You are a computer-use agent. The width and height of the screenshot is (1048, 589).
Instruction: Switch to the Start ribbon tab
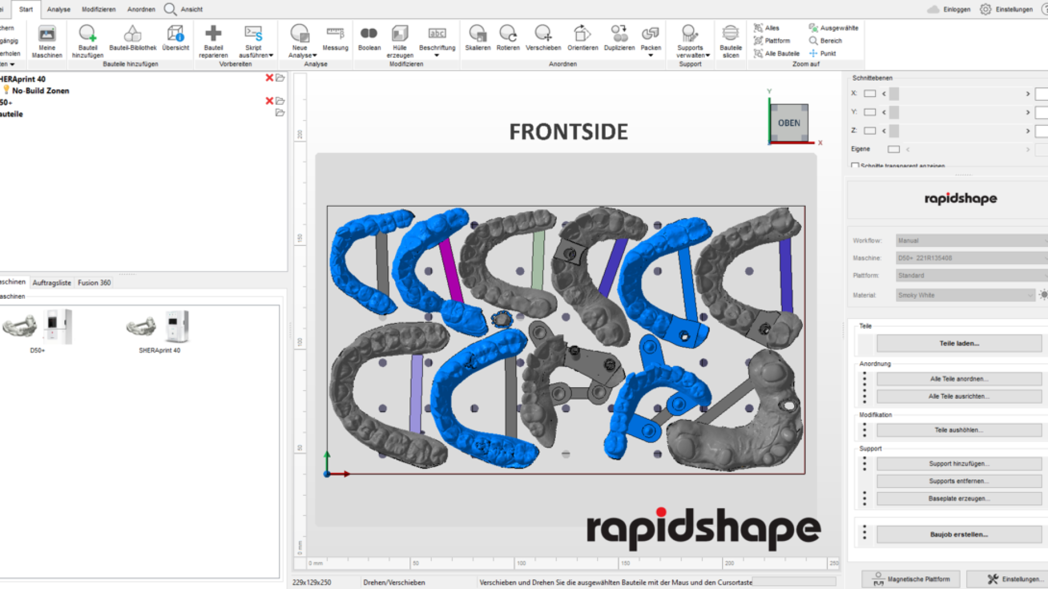coord(26,9)
